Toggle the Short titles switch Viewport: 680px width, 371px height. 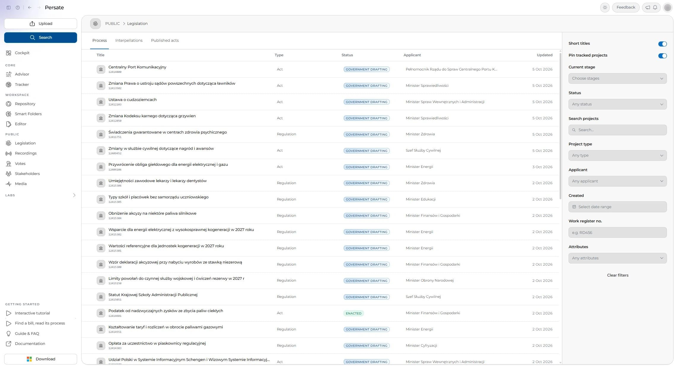[662, 44]
